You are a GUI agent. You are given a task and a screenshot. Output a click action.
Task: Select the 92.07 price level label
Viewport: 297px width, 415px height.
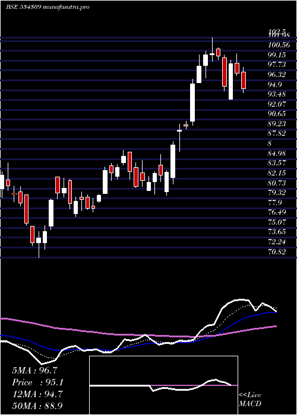pyautogui.click(x=277, y=104)
